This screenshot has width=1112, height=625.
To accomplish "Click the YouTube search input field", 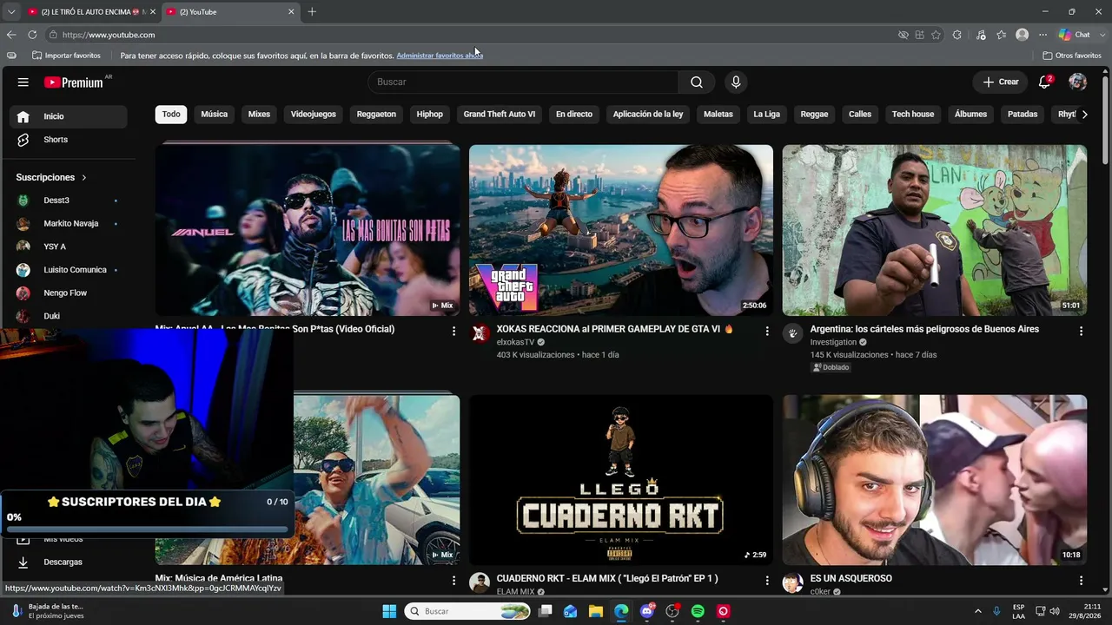I will pyautogui.click(x=523, y=82).
